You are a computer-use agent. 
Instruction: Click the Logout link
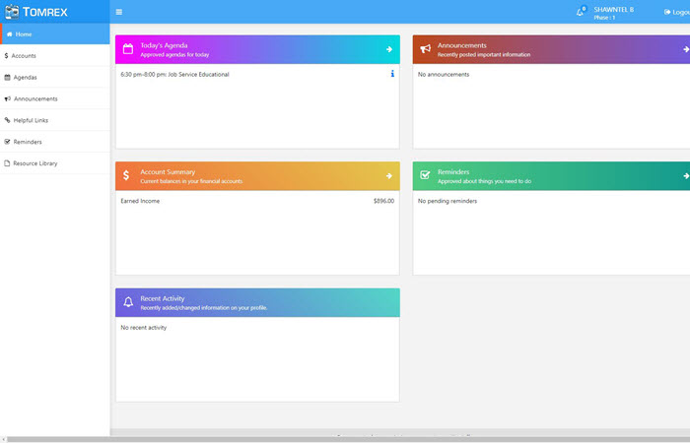coord(677,12)
